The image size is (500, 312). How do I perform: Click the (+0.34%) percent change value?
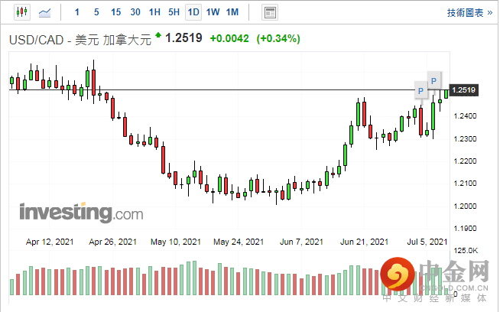point(278,38)
